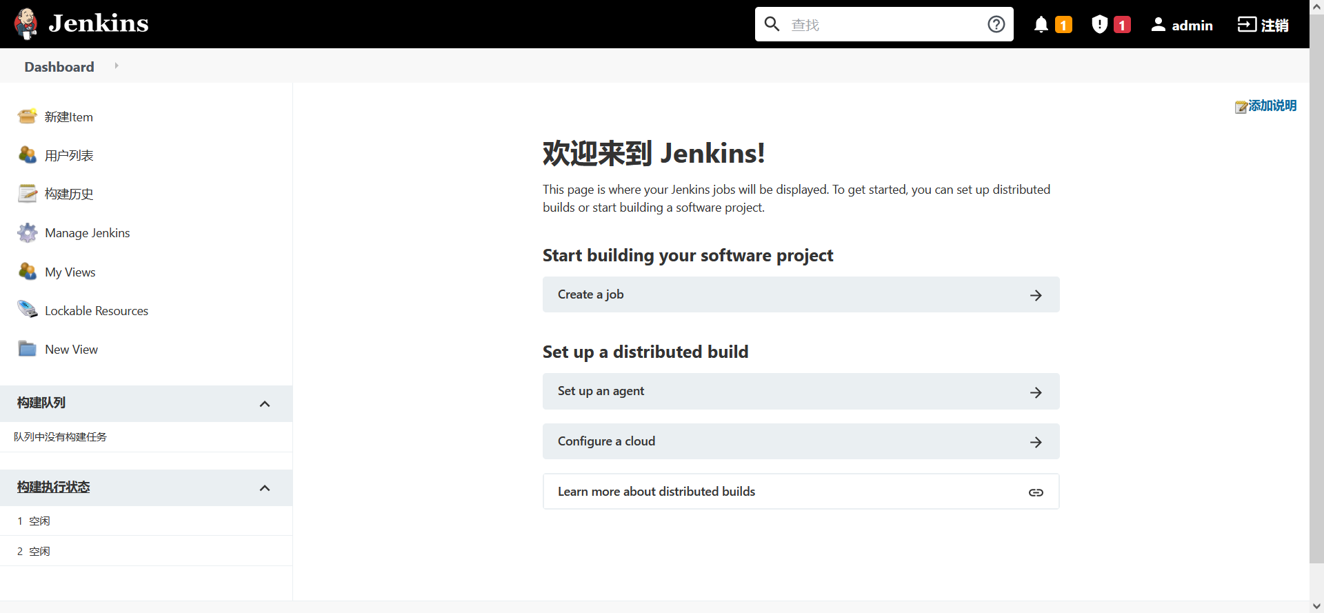
Task: Click the Manage Jenkins gear icon
Action: [x=28, y=233]
